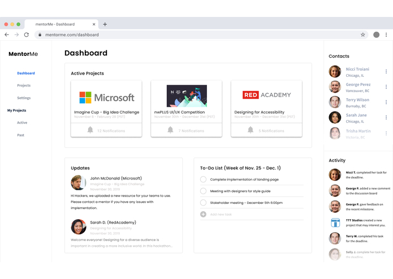This screenshot has width=393, height=279.
Task: Click Designing for Accessibility project title
Action: click(260, 112)
